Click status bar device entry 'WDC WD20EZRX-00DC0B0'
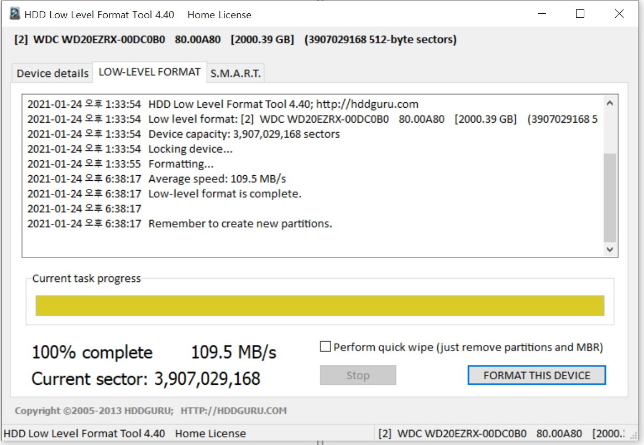This screenshot has height=445, width=644. coord(462,433)
